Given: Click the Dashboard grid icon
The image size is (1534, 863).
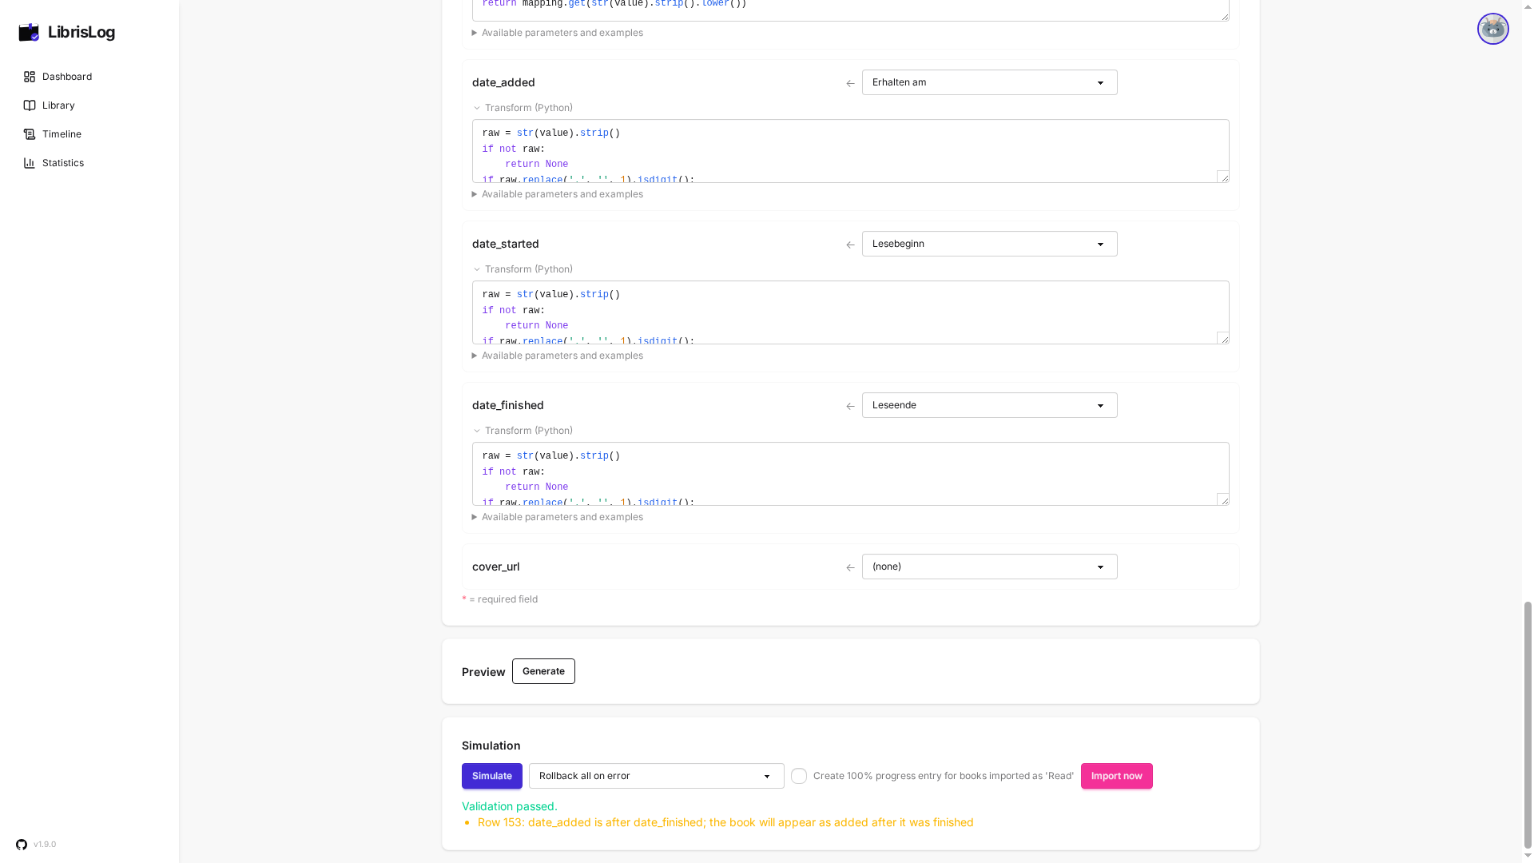Looking at the screenshot, I should click(30, 77).
